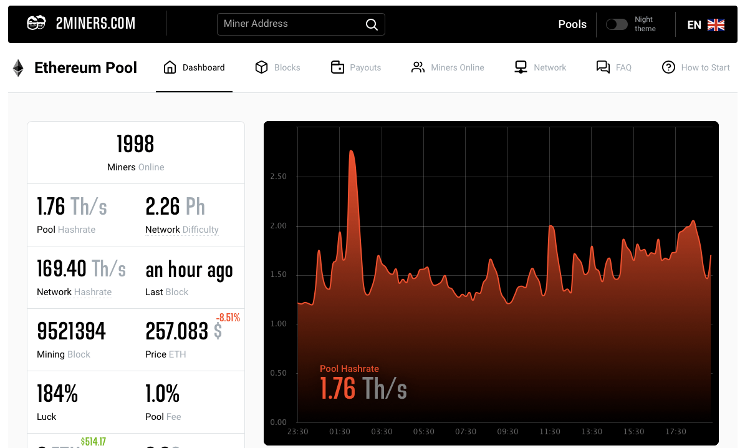This screenshot has width=745, height=448.
Task: Click the Miner Address input field
Action: pos(290,24)
